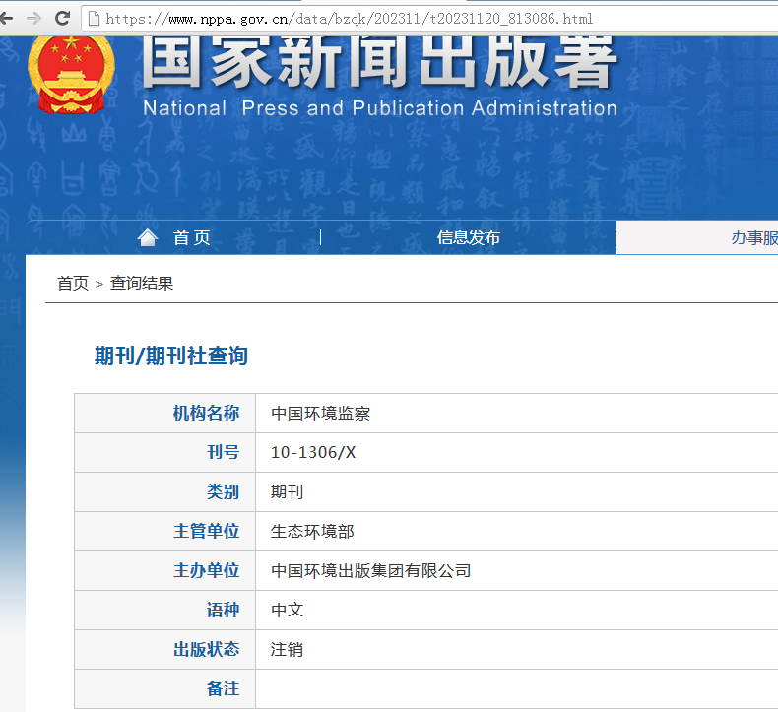Click 中国环境出版集团有限公司 in the table
The width and height of the screenshot is (778, 712).
(x=371, y=571)
